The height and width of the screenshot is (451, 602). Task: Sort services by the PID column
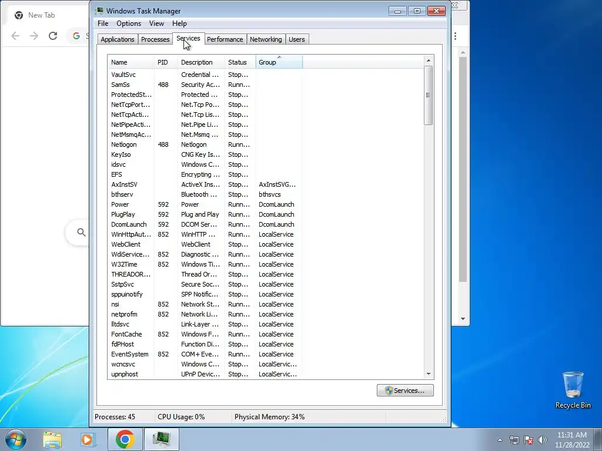[x=166, y=62]
